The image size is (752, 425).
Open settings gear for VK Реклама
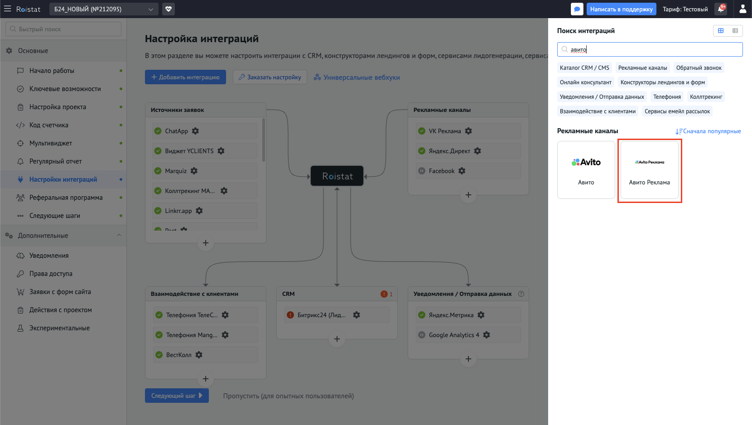coord(468,131)
